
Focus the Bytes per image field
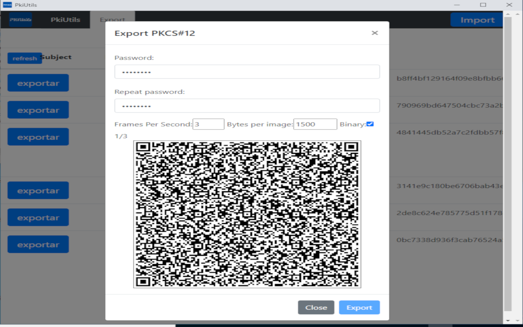click(x=315, y=124)
